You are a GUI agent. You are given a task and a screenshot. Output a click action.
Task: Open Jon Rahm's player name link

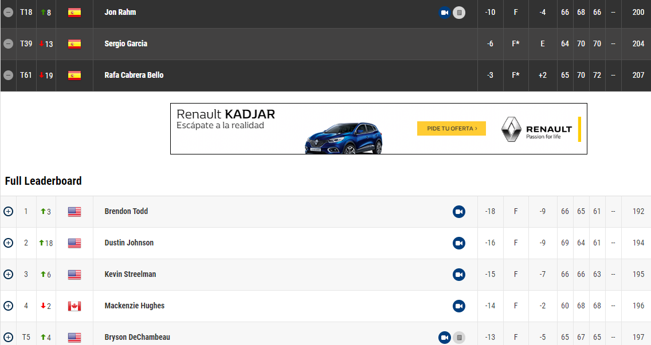pos(120,13)
